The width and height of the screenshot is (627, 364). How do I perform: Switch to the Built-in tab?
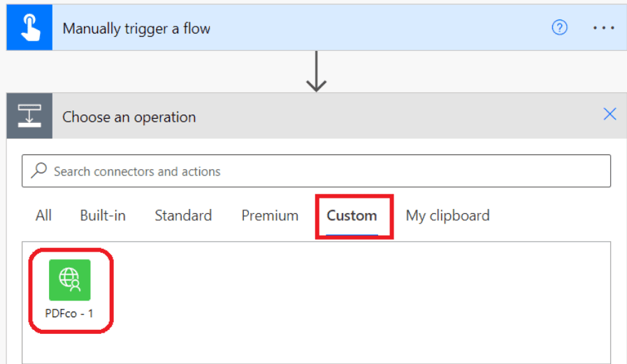click(x=103, y=216)
